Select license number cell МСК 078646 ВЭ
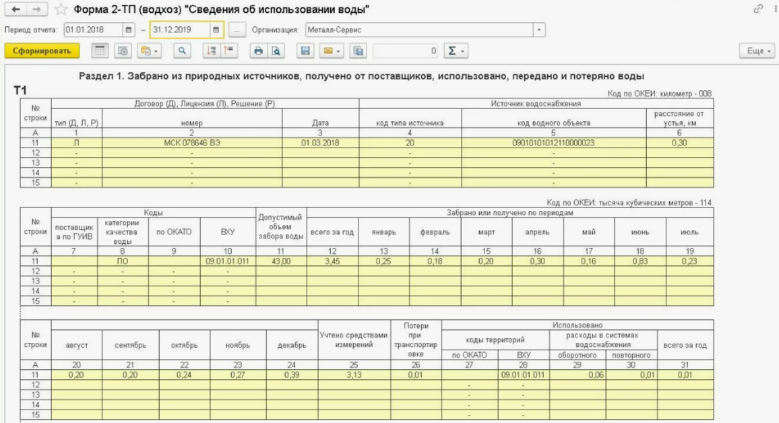Image resolution: width=779 pixels, height=423 pixels. [x=192, y=143]
